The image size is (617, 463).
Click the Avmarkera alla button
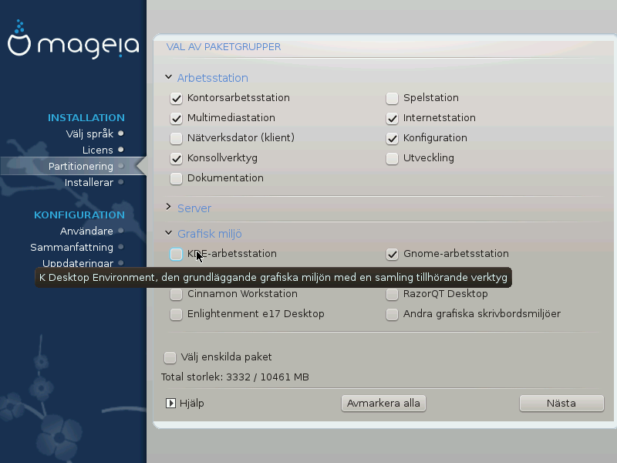click(383, 403)
